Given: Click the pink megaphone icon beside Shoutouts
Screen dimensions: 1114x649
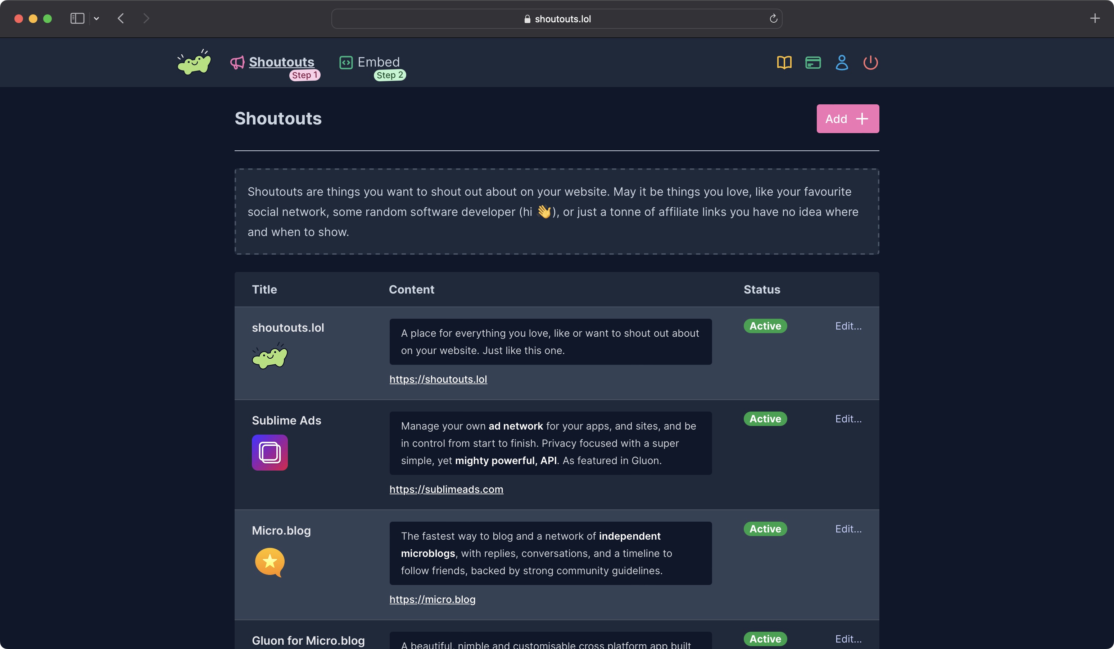Looking at the screenshot, I should pos(237,62).
